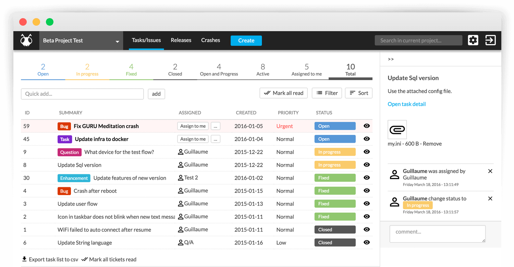Click the logout exit icon
This screenshot has width=514, height=267.
(x=490, y=40)
